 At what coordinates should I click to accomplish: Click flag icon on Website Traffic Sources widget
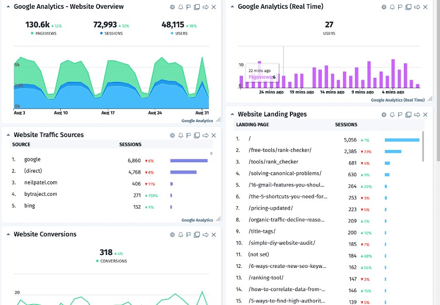click(x=189, y=135)
